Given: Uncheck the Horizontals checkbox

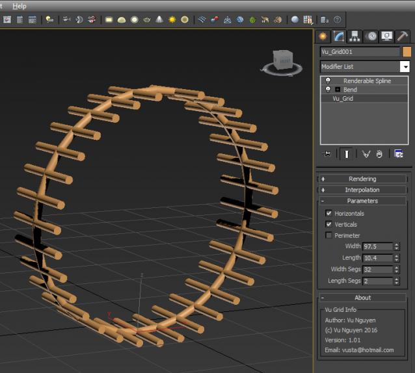Looking at the screenshot, I should click(328, 213).
